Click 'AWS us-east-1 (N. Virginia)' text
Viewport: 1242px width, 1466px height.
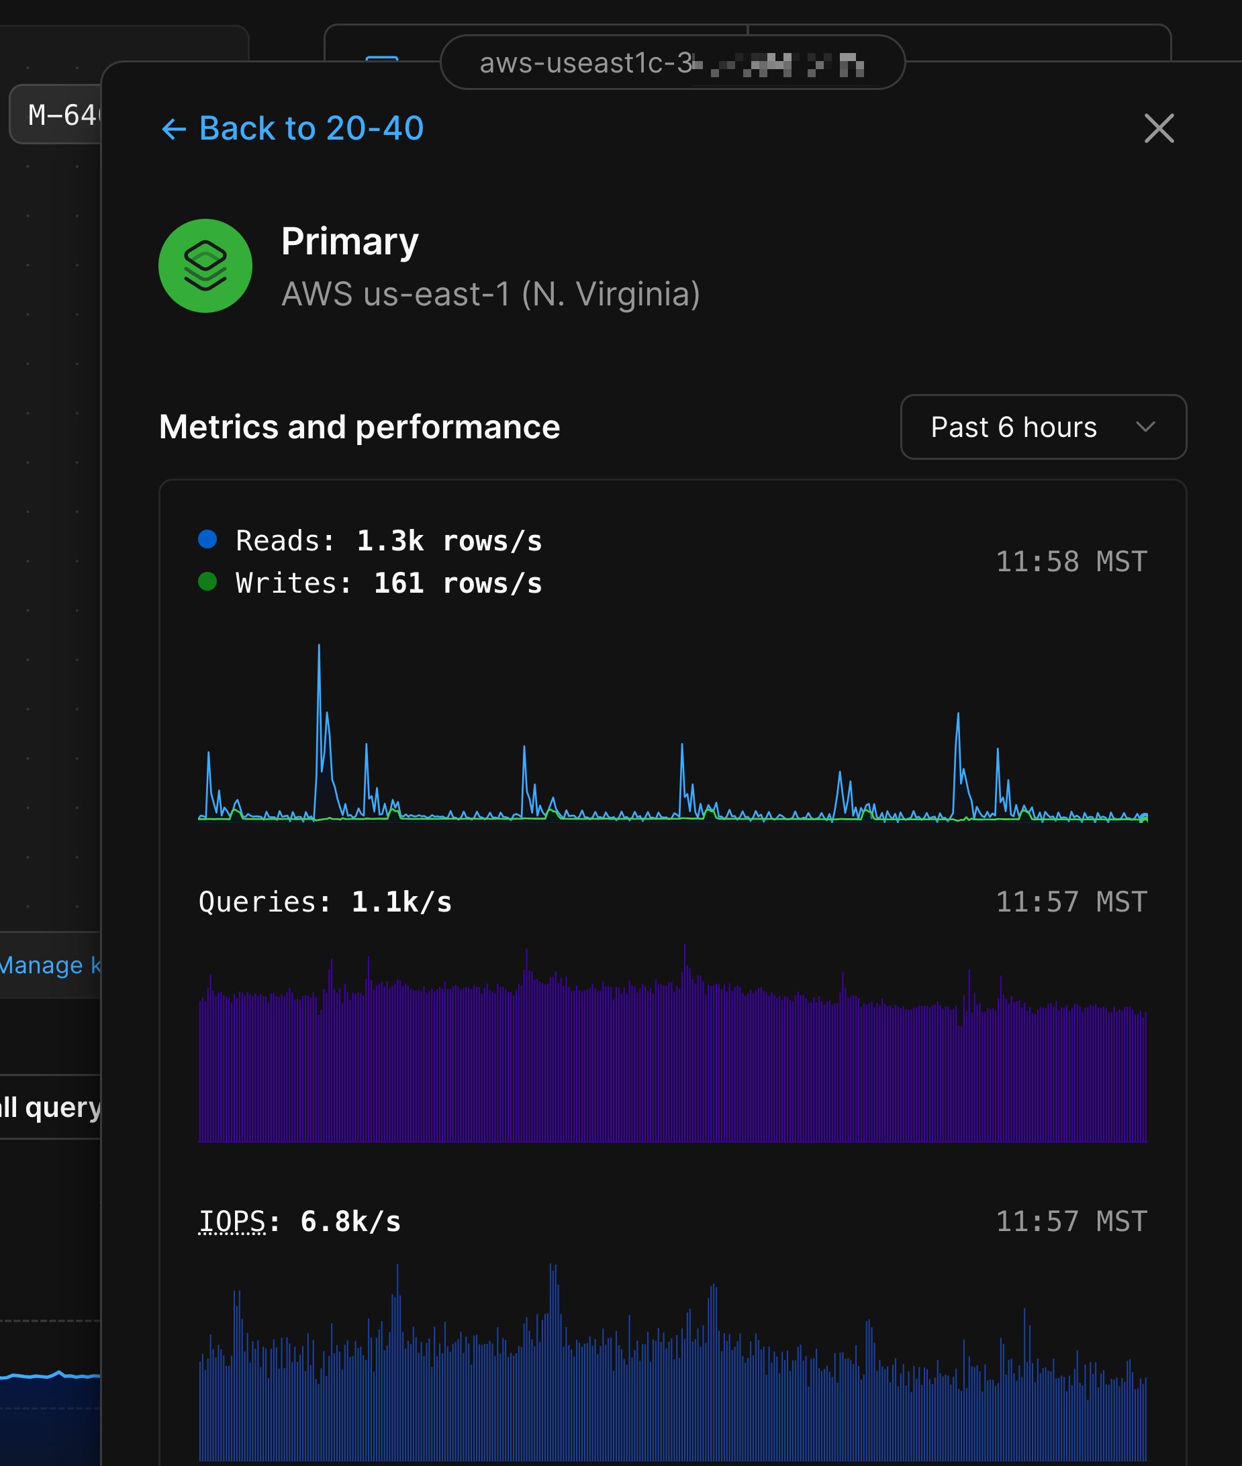tap(491, 294)
